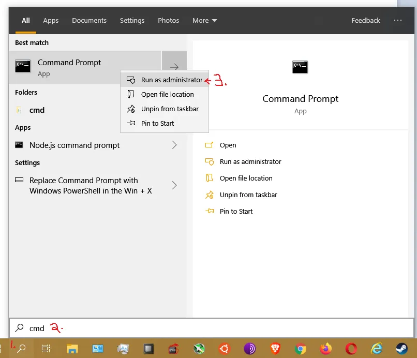Viewport: 417px width, 358px height.
Task: Switch to the Documents tab
Action: click(x=89, y=21)
